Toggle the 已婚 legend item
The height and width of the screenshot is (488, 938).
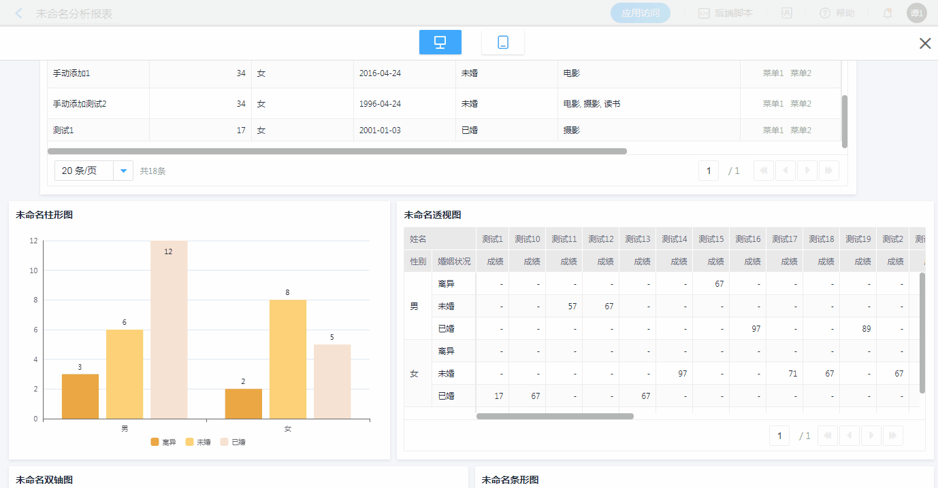[232, 442]
